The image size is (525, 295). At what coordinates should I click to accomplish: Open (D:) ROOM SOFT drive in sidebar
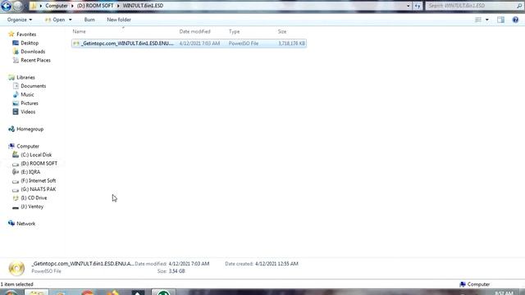pos(39,163)
